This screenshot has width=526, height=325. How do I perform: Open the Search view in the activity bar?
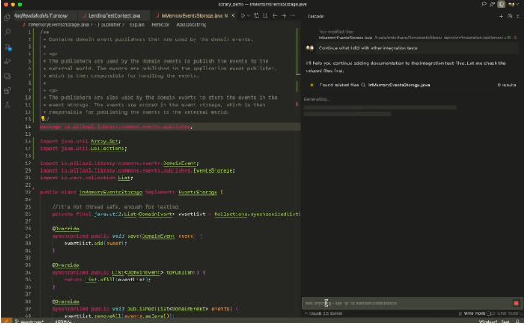point(8,32)
